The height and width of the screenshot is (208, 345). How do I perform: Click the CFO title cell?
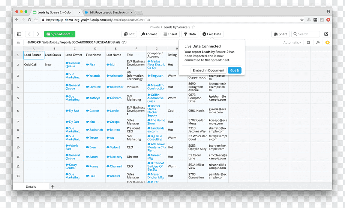(136, 166)
